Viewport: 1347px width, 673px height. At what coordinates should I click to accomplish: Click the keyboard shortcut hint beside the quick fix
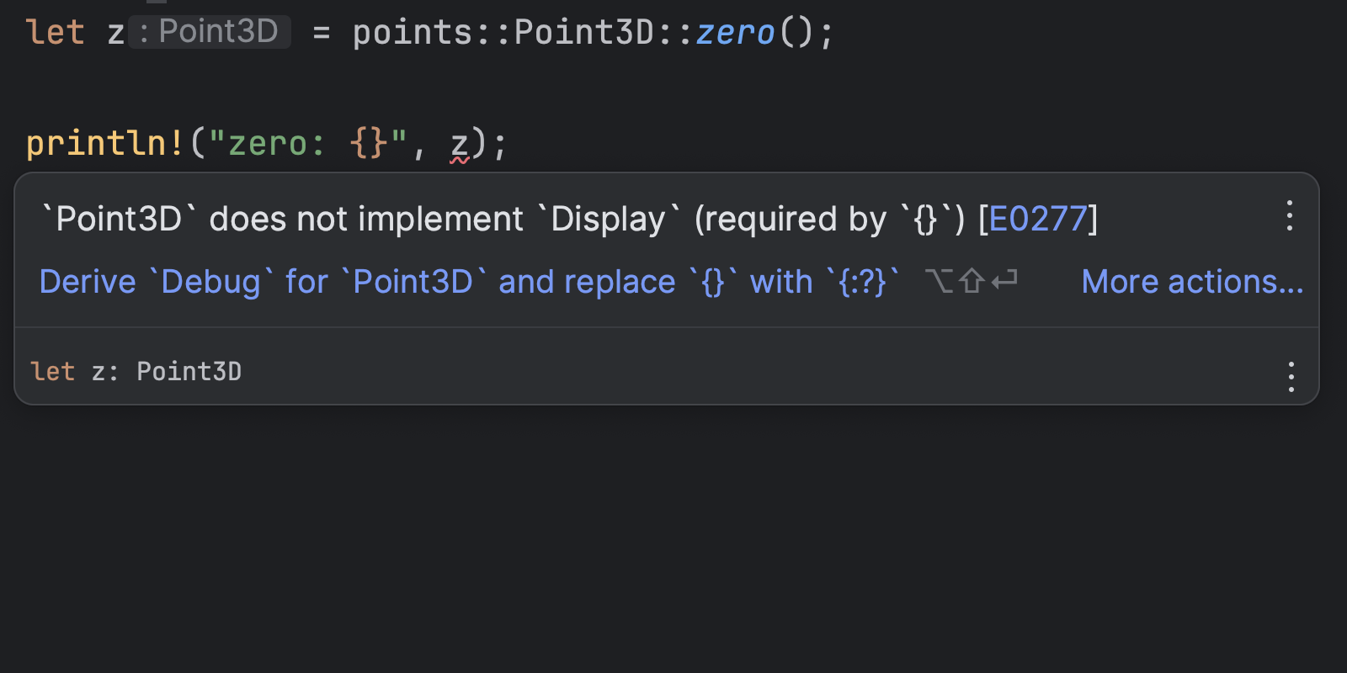(x=971, y=281)
